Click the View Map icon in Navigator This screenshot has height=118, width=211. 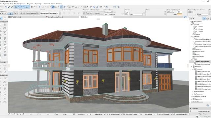click(208, 18)
